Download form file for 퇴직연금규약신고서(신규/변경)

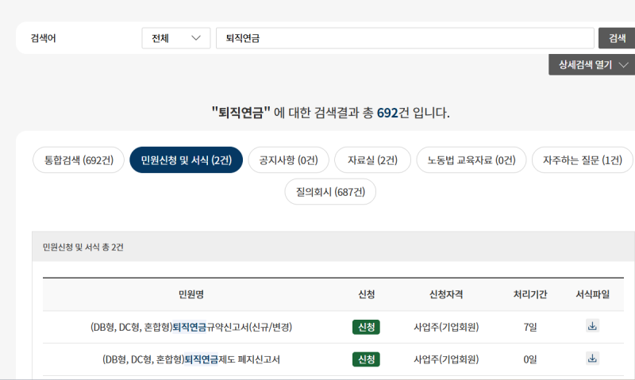(x=592, y=326)
